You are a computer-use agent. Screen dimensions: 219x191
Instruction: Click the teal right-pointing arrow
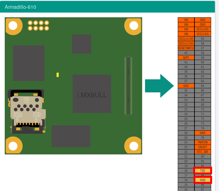159,86
